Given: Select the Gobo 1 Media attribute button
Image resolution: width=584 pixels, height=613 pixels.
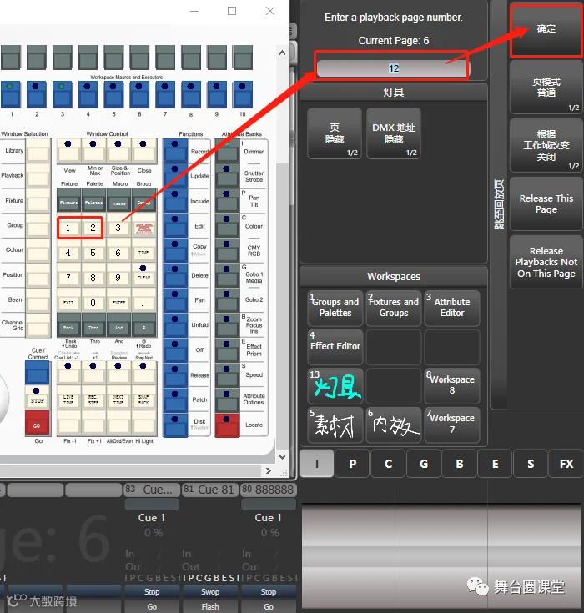Looking at the screenshot, I should [227, 275].
